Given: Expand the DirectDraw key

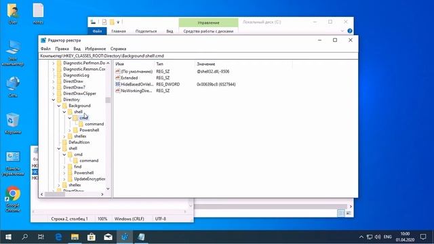Looking at the screenshot, I should [x=54, y=81].
